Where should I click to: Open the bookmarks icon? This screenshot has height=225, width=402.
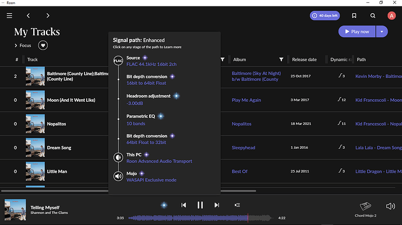click(354, 16)
